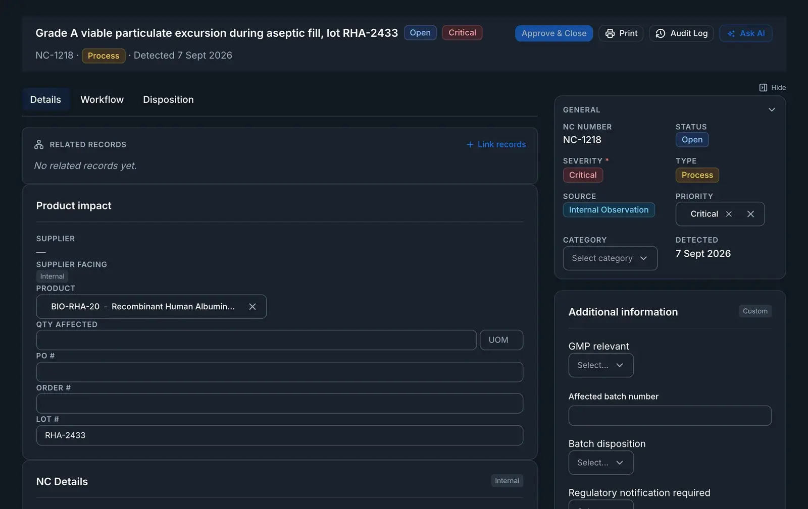Open the Audit Log history icon
This screenshot has height=509, width=808.
point(660,33)
